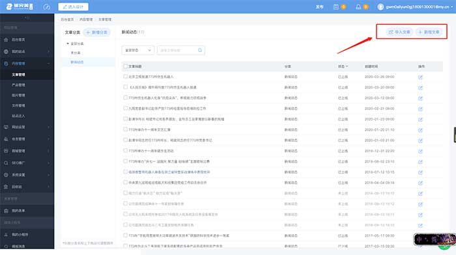Edit the article dated 2018-09-13 10:11
Viewport: 456px width, 255px height.
click(x=420, y=215)
